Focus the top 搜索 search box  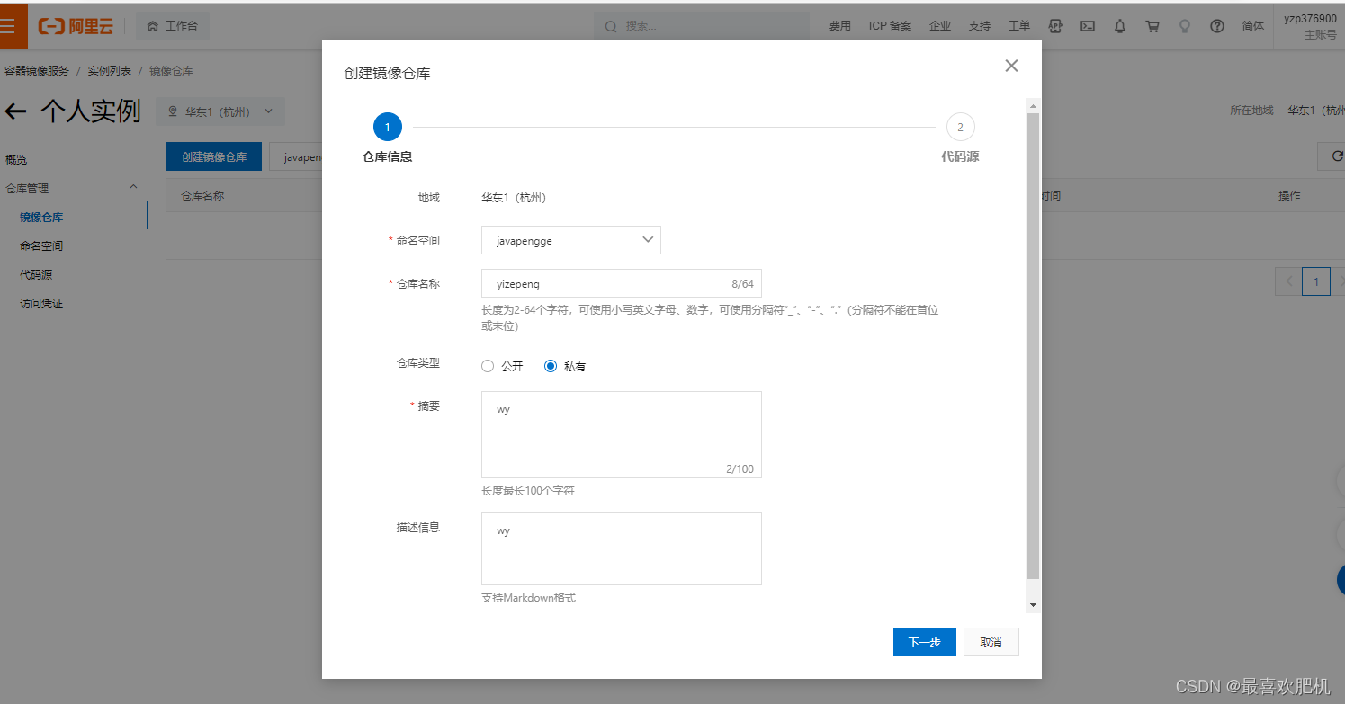click(x=701, y=27)
